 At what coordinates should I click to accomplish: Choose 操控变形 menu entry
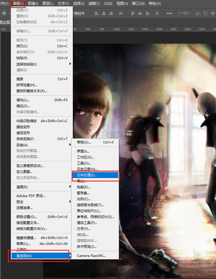point(42,127)
